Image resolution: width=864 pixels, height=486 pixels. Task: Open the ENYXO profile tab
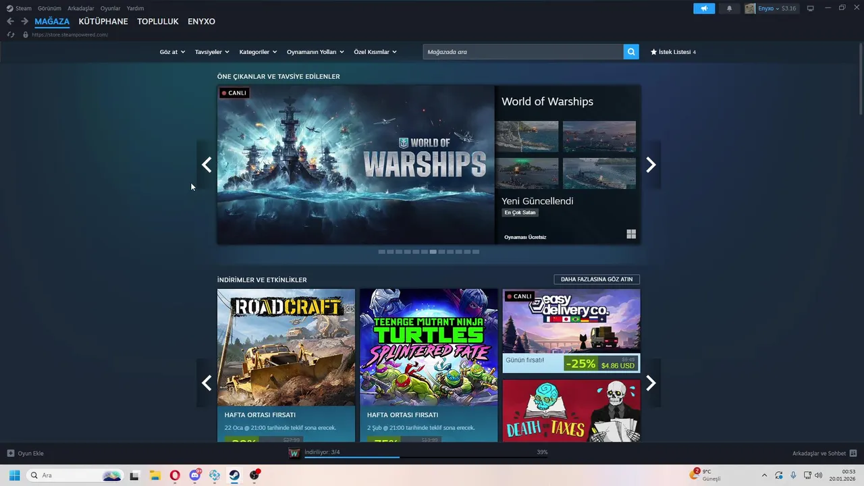[201, 22]
